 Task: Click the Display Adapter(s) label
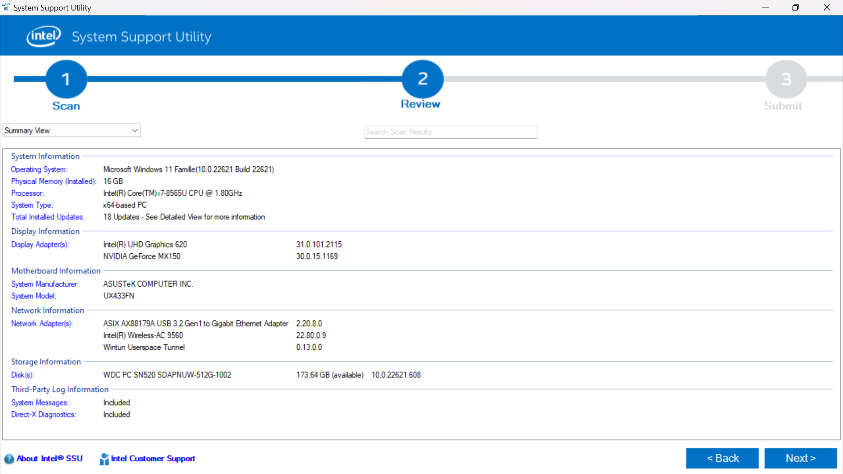[x=40, y=244]
